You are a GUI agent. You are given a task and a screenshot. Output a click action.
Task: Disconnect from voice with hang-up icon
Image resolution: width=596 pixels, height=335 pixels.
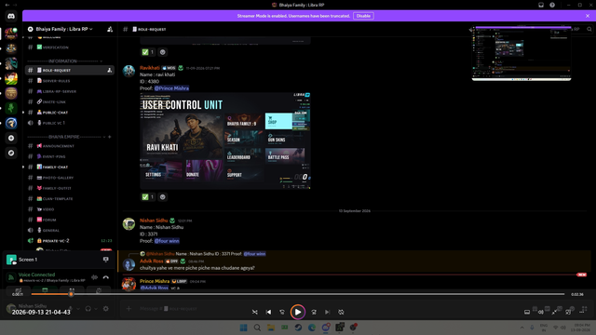coord(105,277)
